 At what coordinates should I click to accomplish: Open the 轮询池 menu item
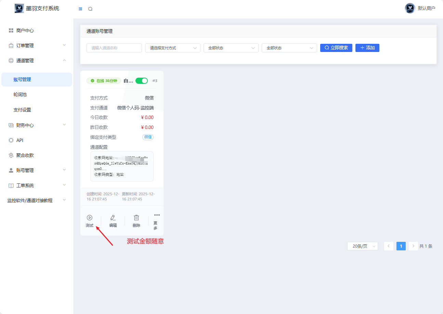pyautogui.click(x=20, y=95)
